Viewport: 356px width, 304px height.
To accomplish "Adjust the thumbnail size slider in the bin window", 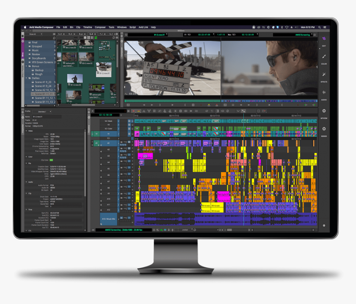I will point(78,37).
